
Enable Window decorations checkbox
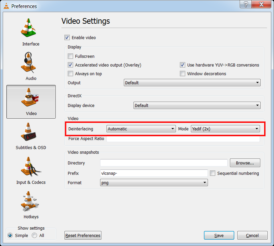click(x=183, y=74)
